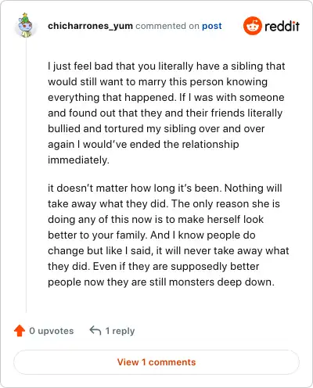Screen dimensions: 313x388
Task: Follow the blue "post" link
Action: click(x=212, y=26)
